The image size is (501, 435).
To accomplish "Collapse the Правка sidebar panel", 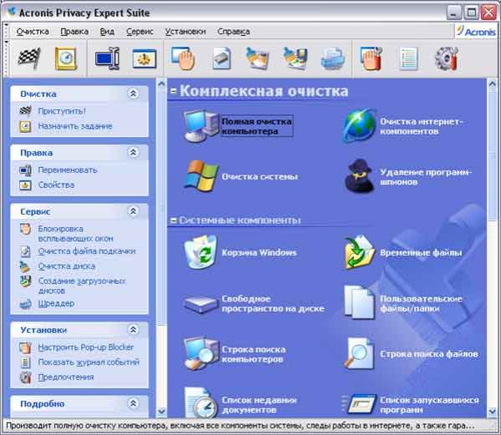I will (134, 152).
